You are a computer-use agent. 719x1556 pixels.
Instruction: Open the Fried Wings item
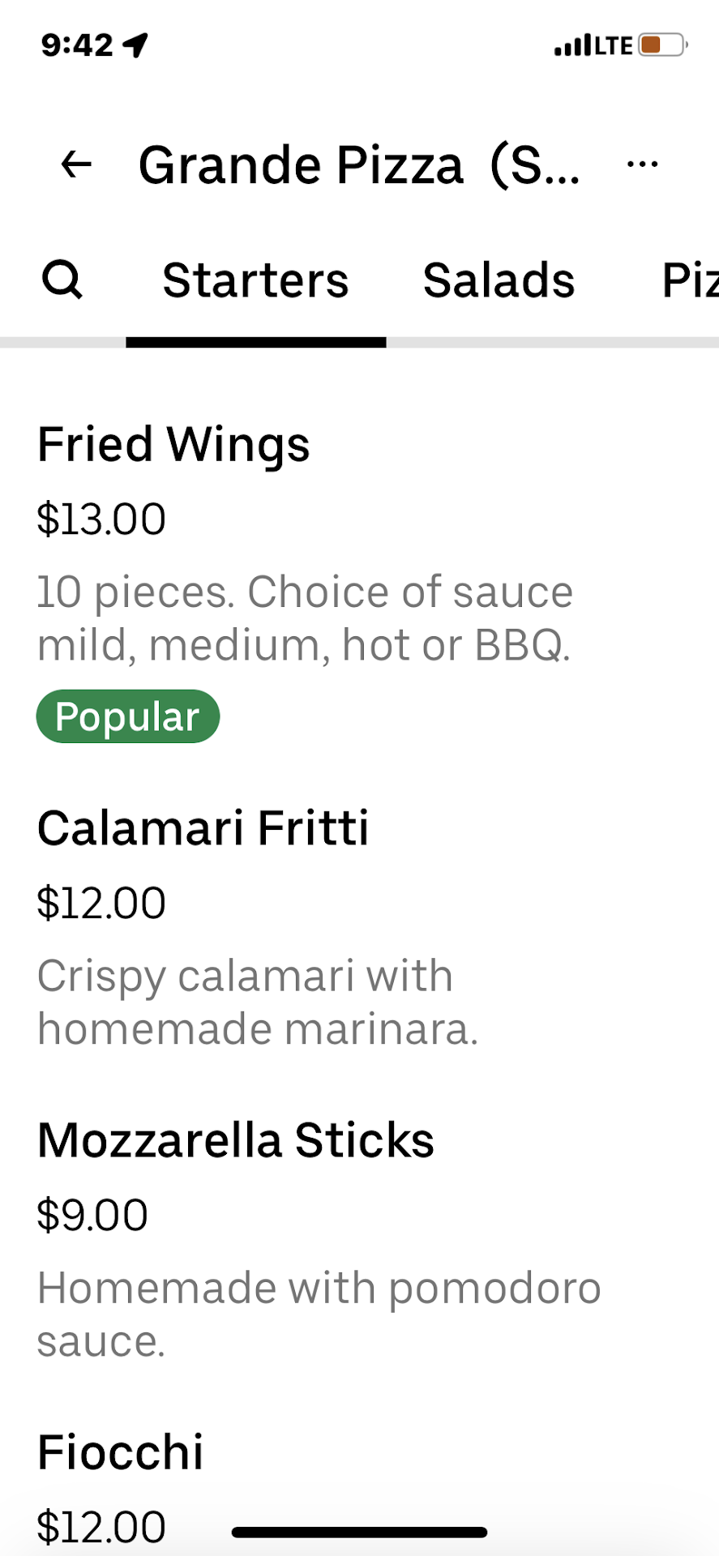173,444
